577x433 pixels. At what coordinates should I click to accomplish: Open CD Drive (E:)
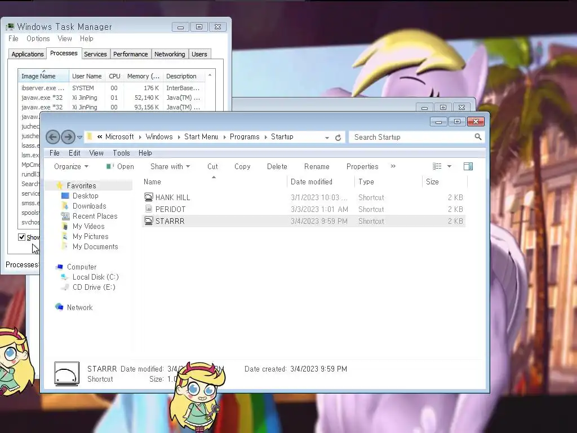94,287
